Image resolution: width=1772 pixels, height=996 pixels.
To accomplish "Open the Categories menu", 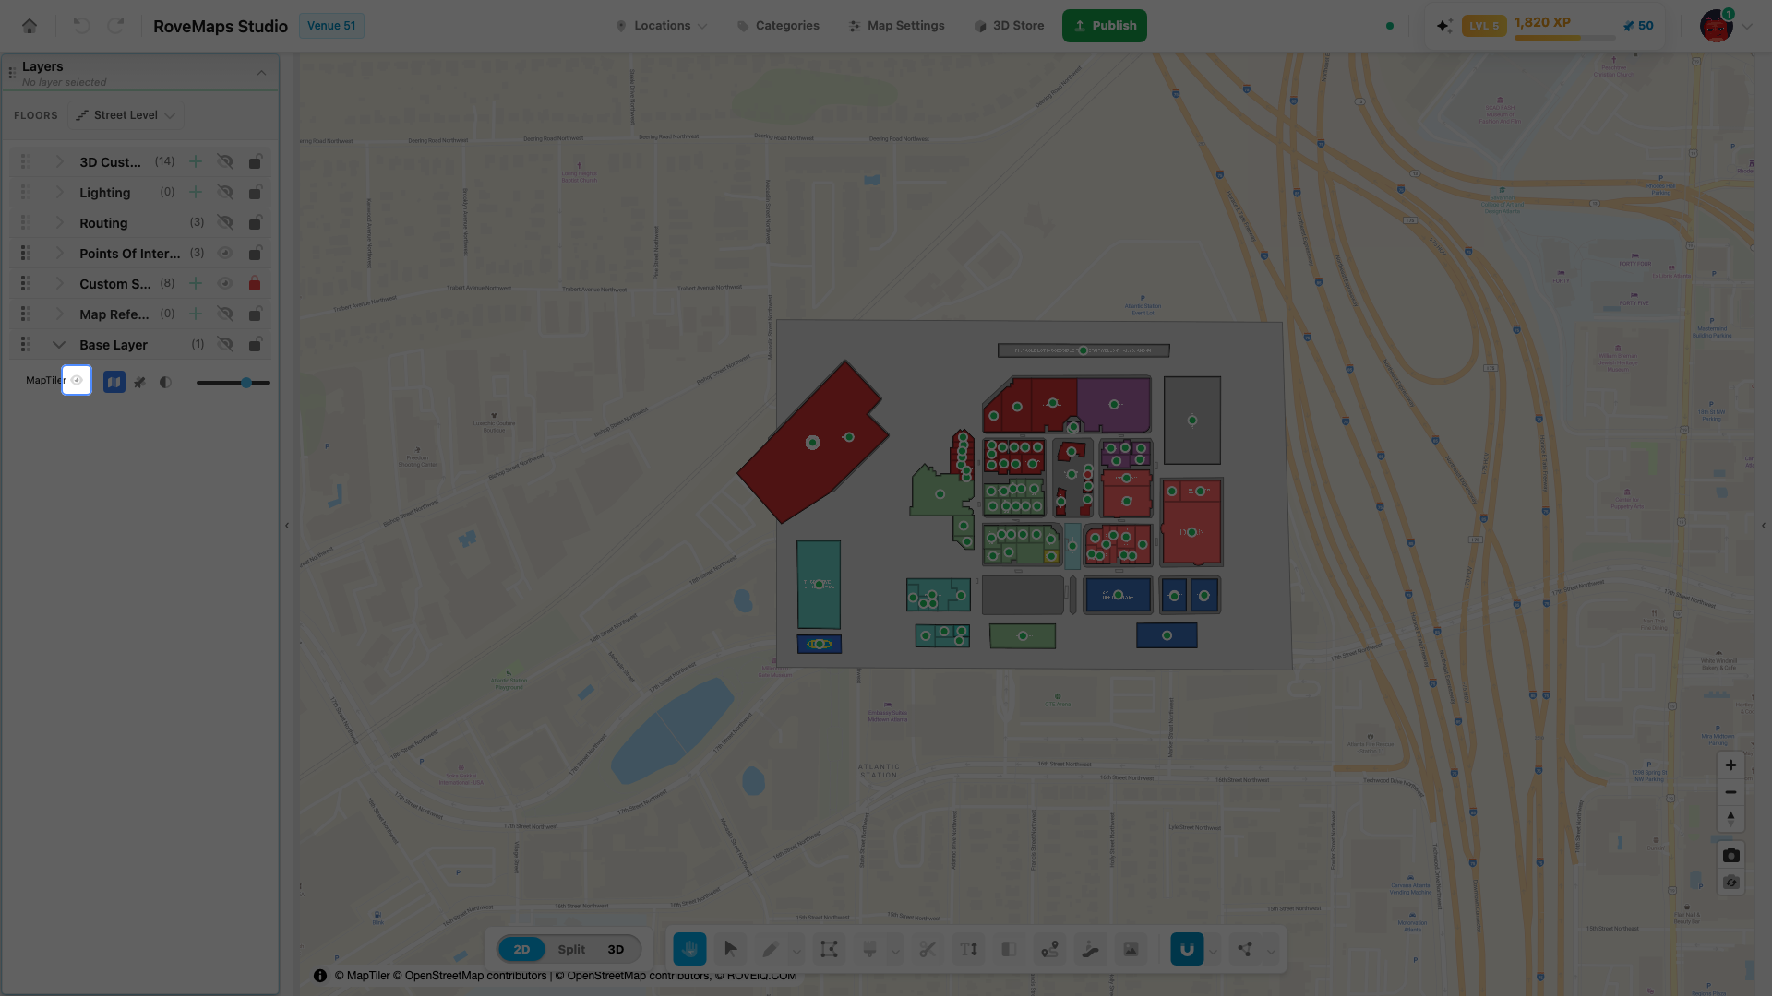I will [778, 26].
